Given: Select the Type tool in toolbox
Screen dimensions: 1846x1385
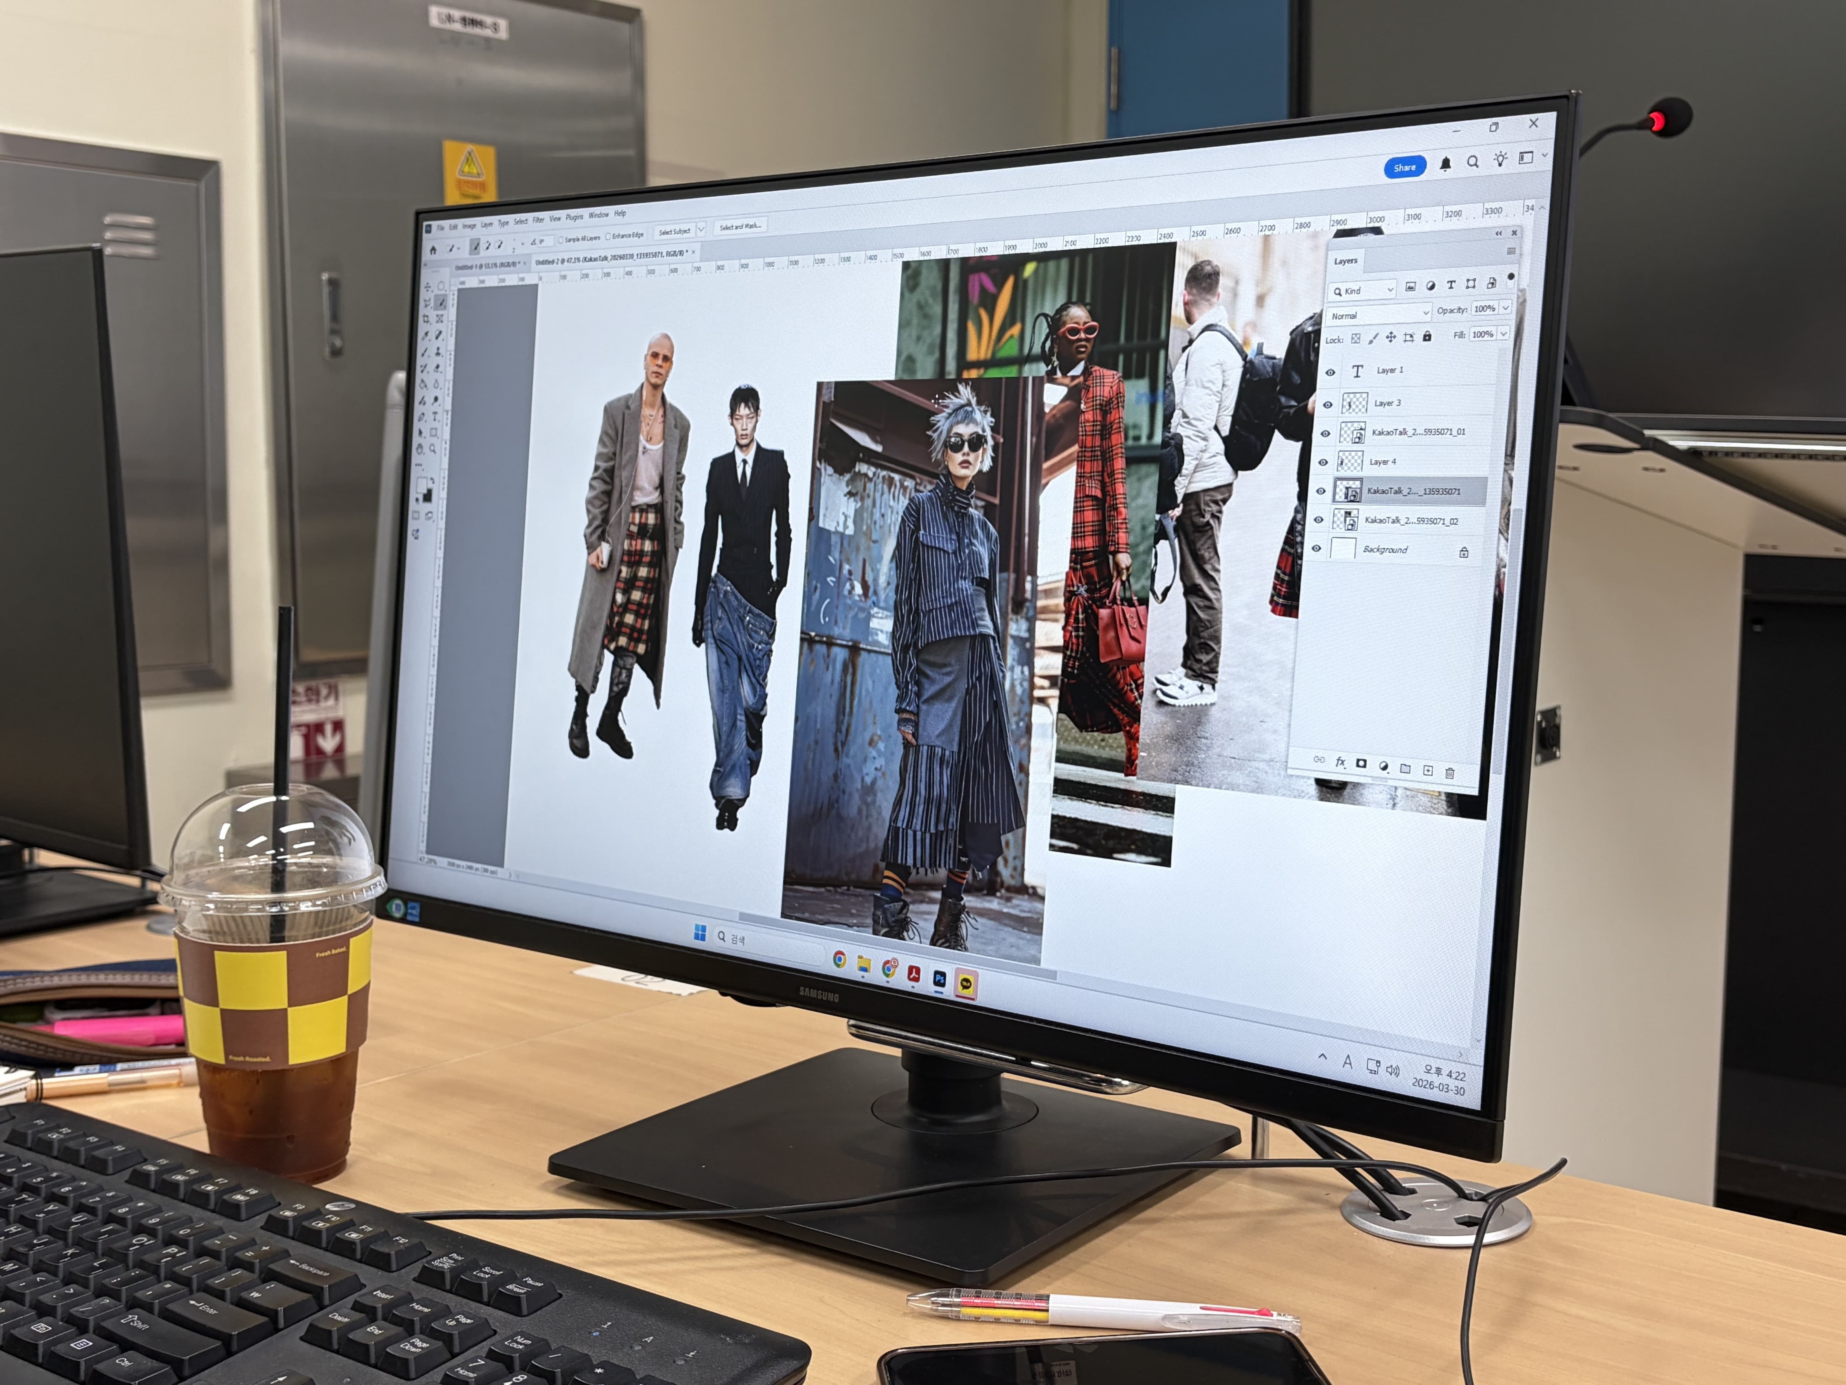Looking at the screenshot, I should pyautogui.click(x=435, y=417).
